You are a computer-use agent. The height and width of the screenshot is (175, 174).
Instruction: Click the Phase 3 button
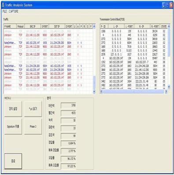click(33, 127)
